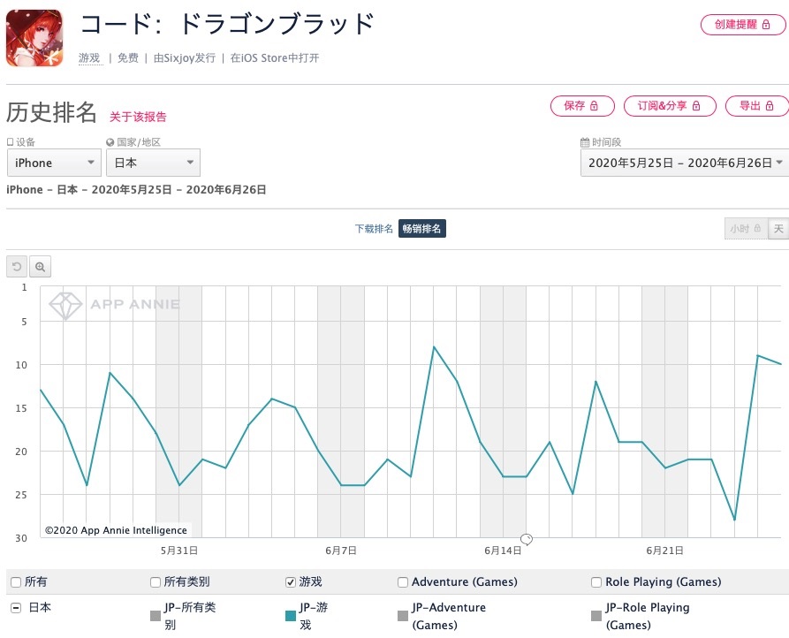The height and width of the screenshot is (638, 789).
Task: Click the globe icon beside 国家/地区
Action: coord(110,142)
